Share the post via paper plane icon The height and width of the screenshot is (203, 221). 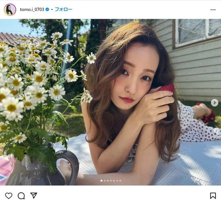(x=34, y=195)
